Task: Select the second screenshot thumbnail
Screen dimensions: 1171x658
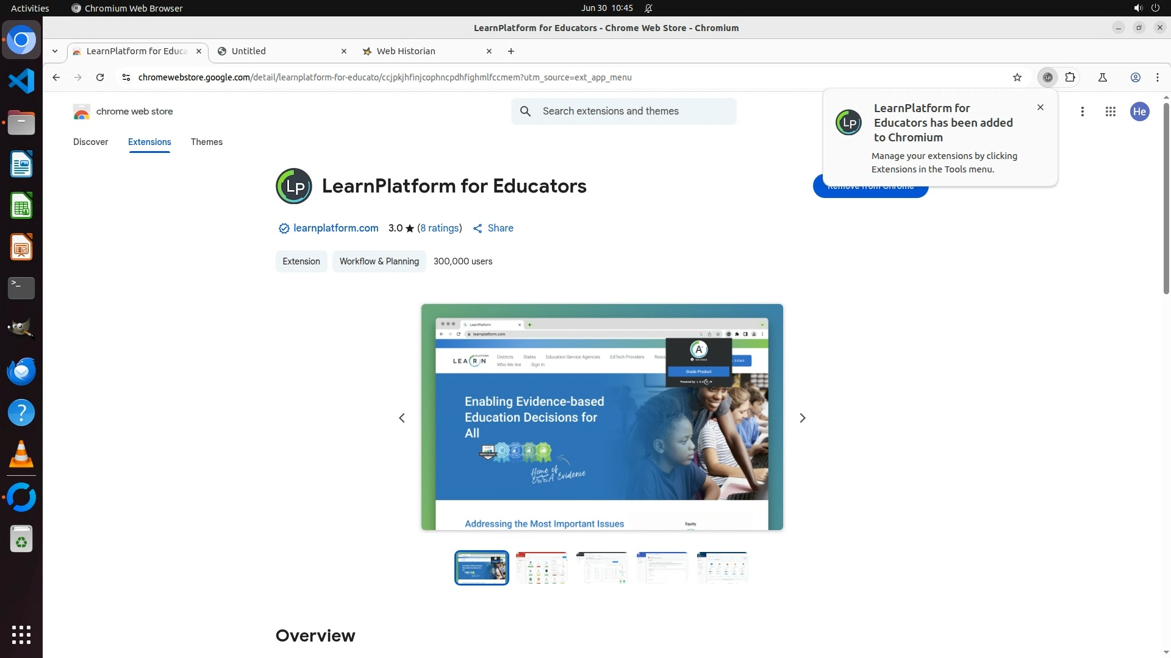Action: 541,568
